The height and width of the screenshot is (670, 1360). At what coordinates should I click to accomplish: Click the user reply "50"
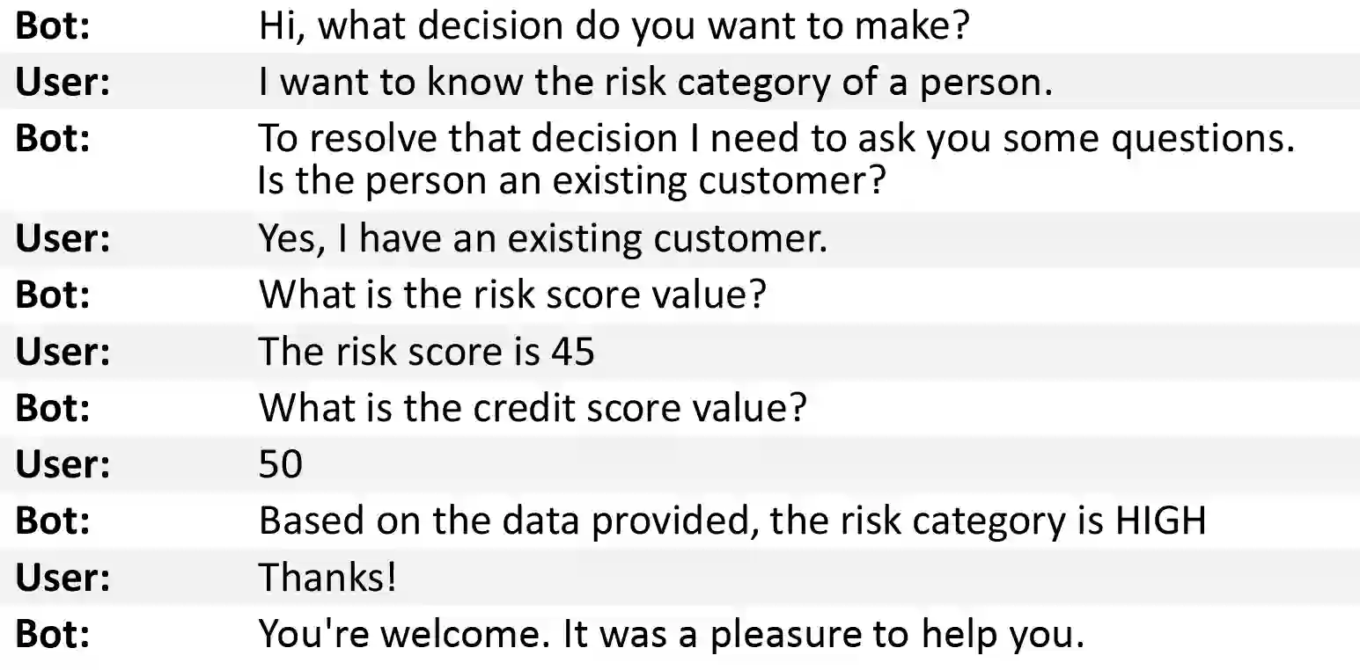[281, 464]
